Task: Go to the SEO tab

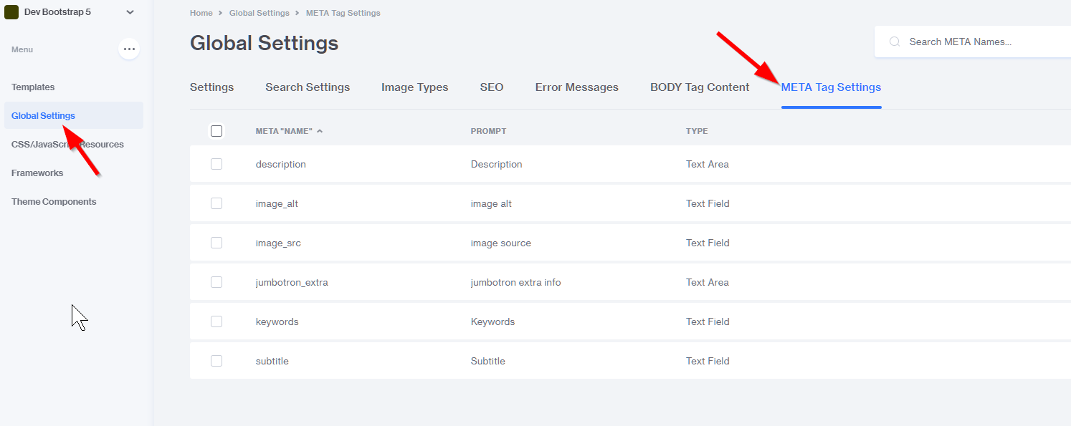Action: click(492, 87)
